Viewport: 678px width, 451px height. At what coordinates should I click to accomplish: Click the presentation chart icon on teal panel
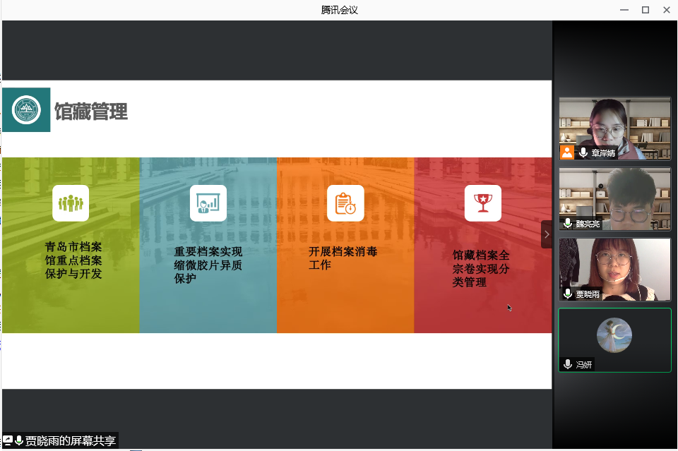click(x=208, y=203)
